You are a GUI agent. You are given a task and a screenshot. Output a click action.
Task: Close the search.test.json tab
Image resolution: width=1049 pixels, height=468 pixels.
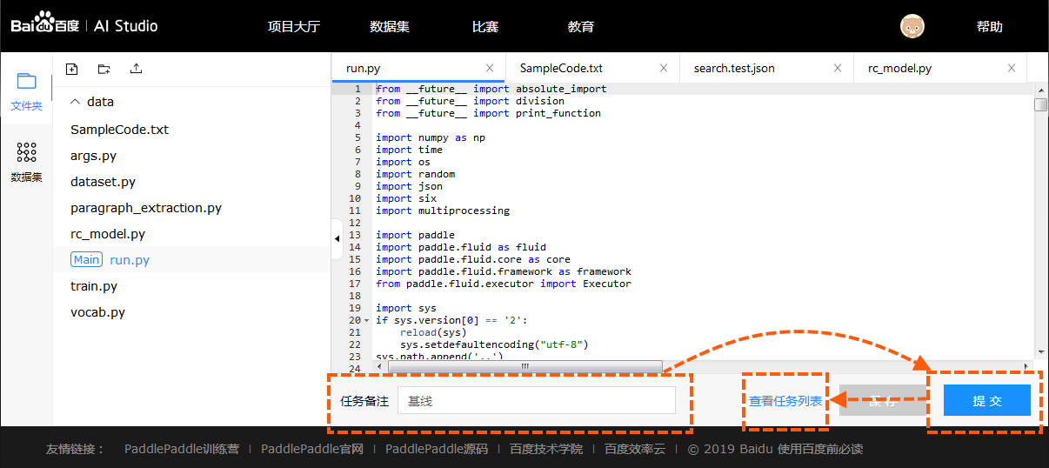pyautogui.click(x=838, y=68)
